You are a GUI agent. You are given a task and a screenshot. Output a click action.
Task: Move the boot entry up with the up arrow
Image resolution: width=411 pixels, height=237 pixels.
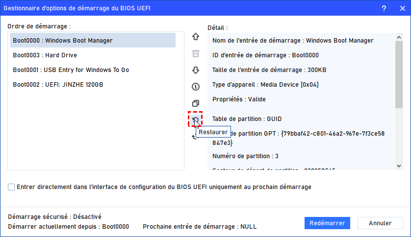click(196, 37)
